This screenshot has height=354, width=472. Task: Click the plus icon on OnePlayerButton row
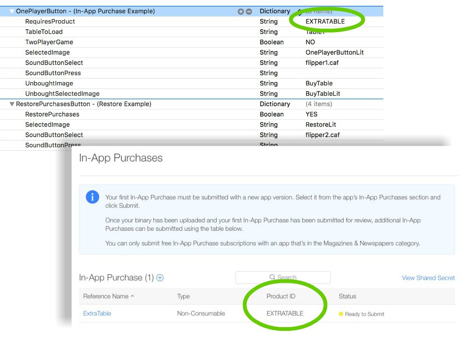click(241, 11)
